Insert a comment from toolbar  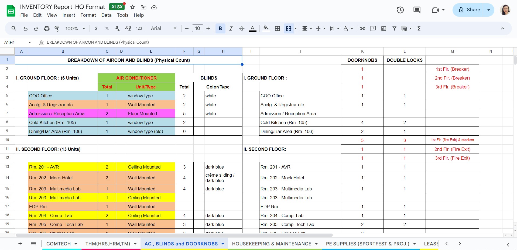point(373,28)
